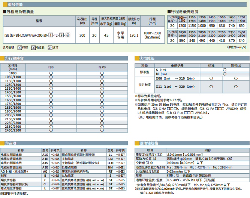Click the (单位为 mm/s) unit note
The image size is (250, 198).
(x=237, y=47)
